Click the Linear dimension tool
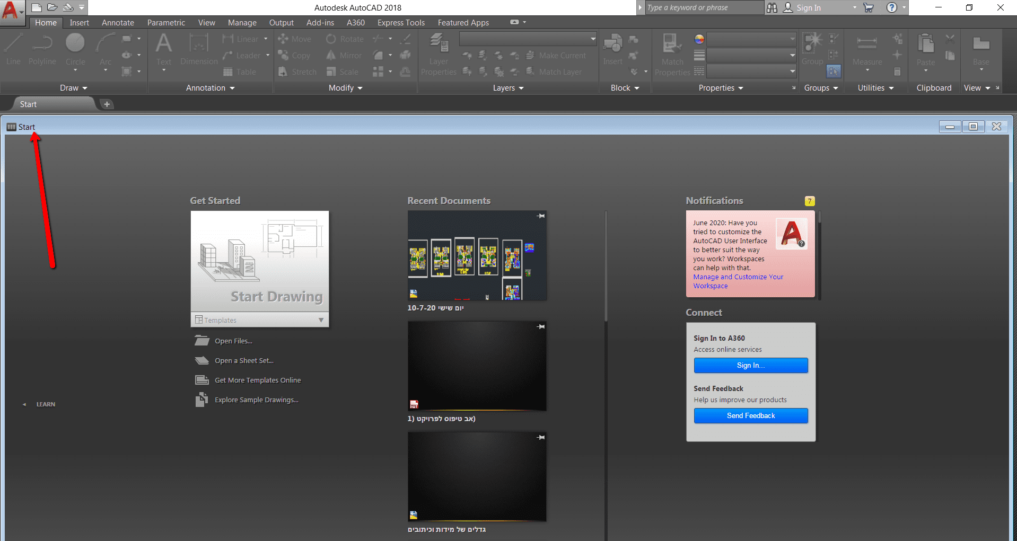This screenshot has width=1017, height=541. pos(241,39)
